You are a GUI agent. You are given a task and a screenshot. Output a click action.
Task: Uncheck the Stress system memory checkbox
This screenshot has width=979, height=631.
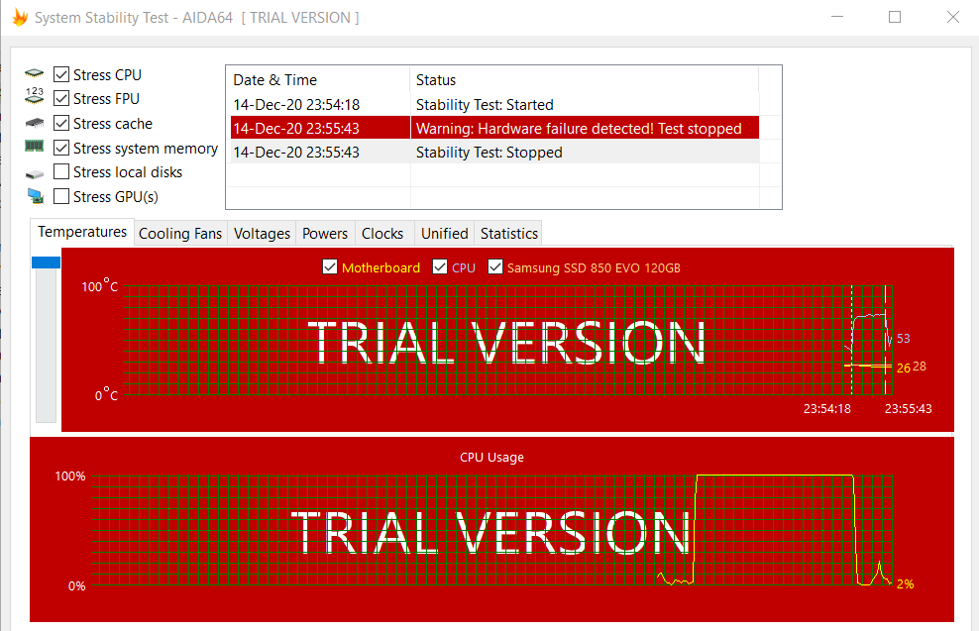[x=61, y=148]
